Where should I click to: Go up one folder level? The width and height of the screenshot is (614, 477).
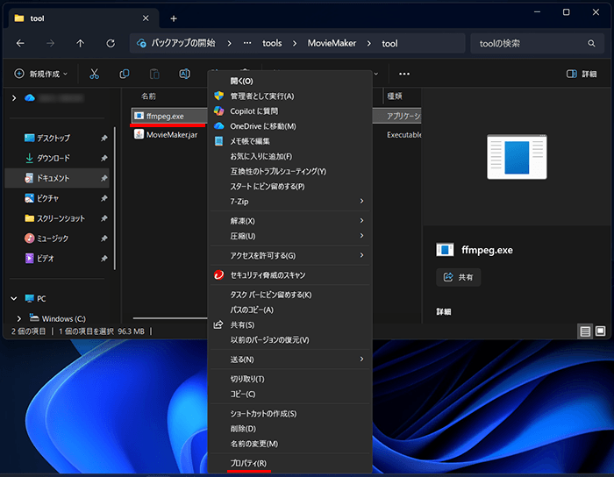pos(81,44)
